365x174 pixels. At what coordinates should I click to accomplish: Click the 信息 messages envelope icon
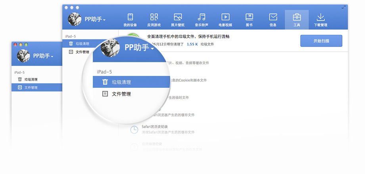(273, 20)
